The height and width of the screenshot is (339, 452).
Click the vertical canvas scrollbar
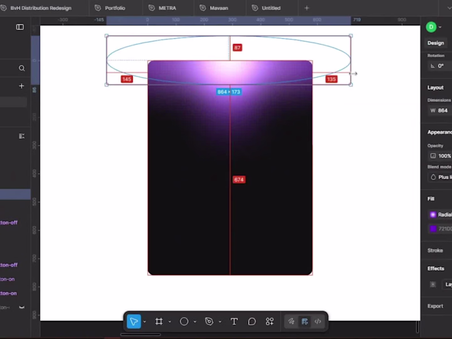(x=418, y=327)
